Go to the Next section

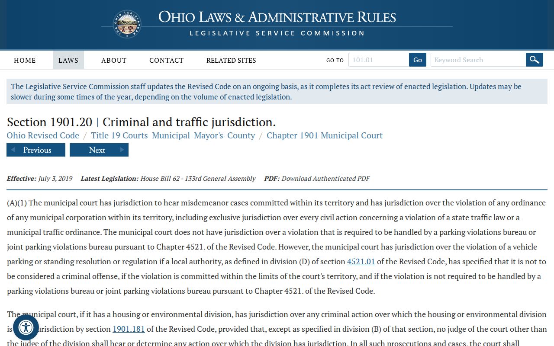click(x=99, y=150)
